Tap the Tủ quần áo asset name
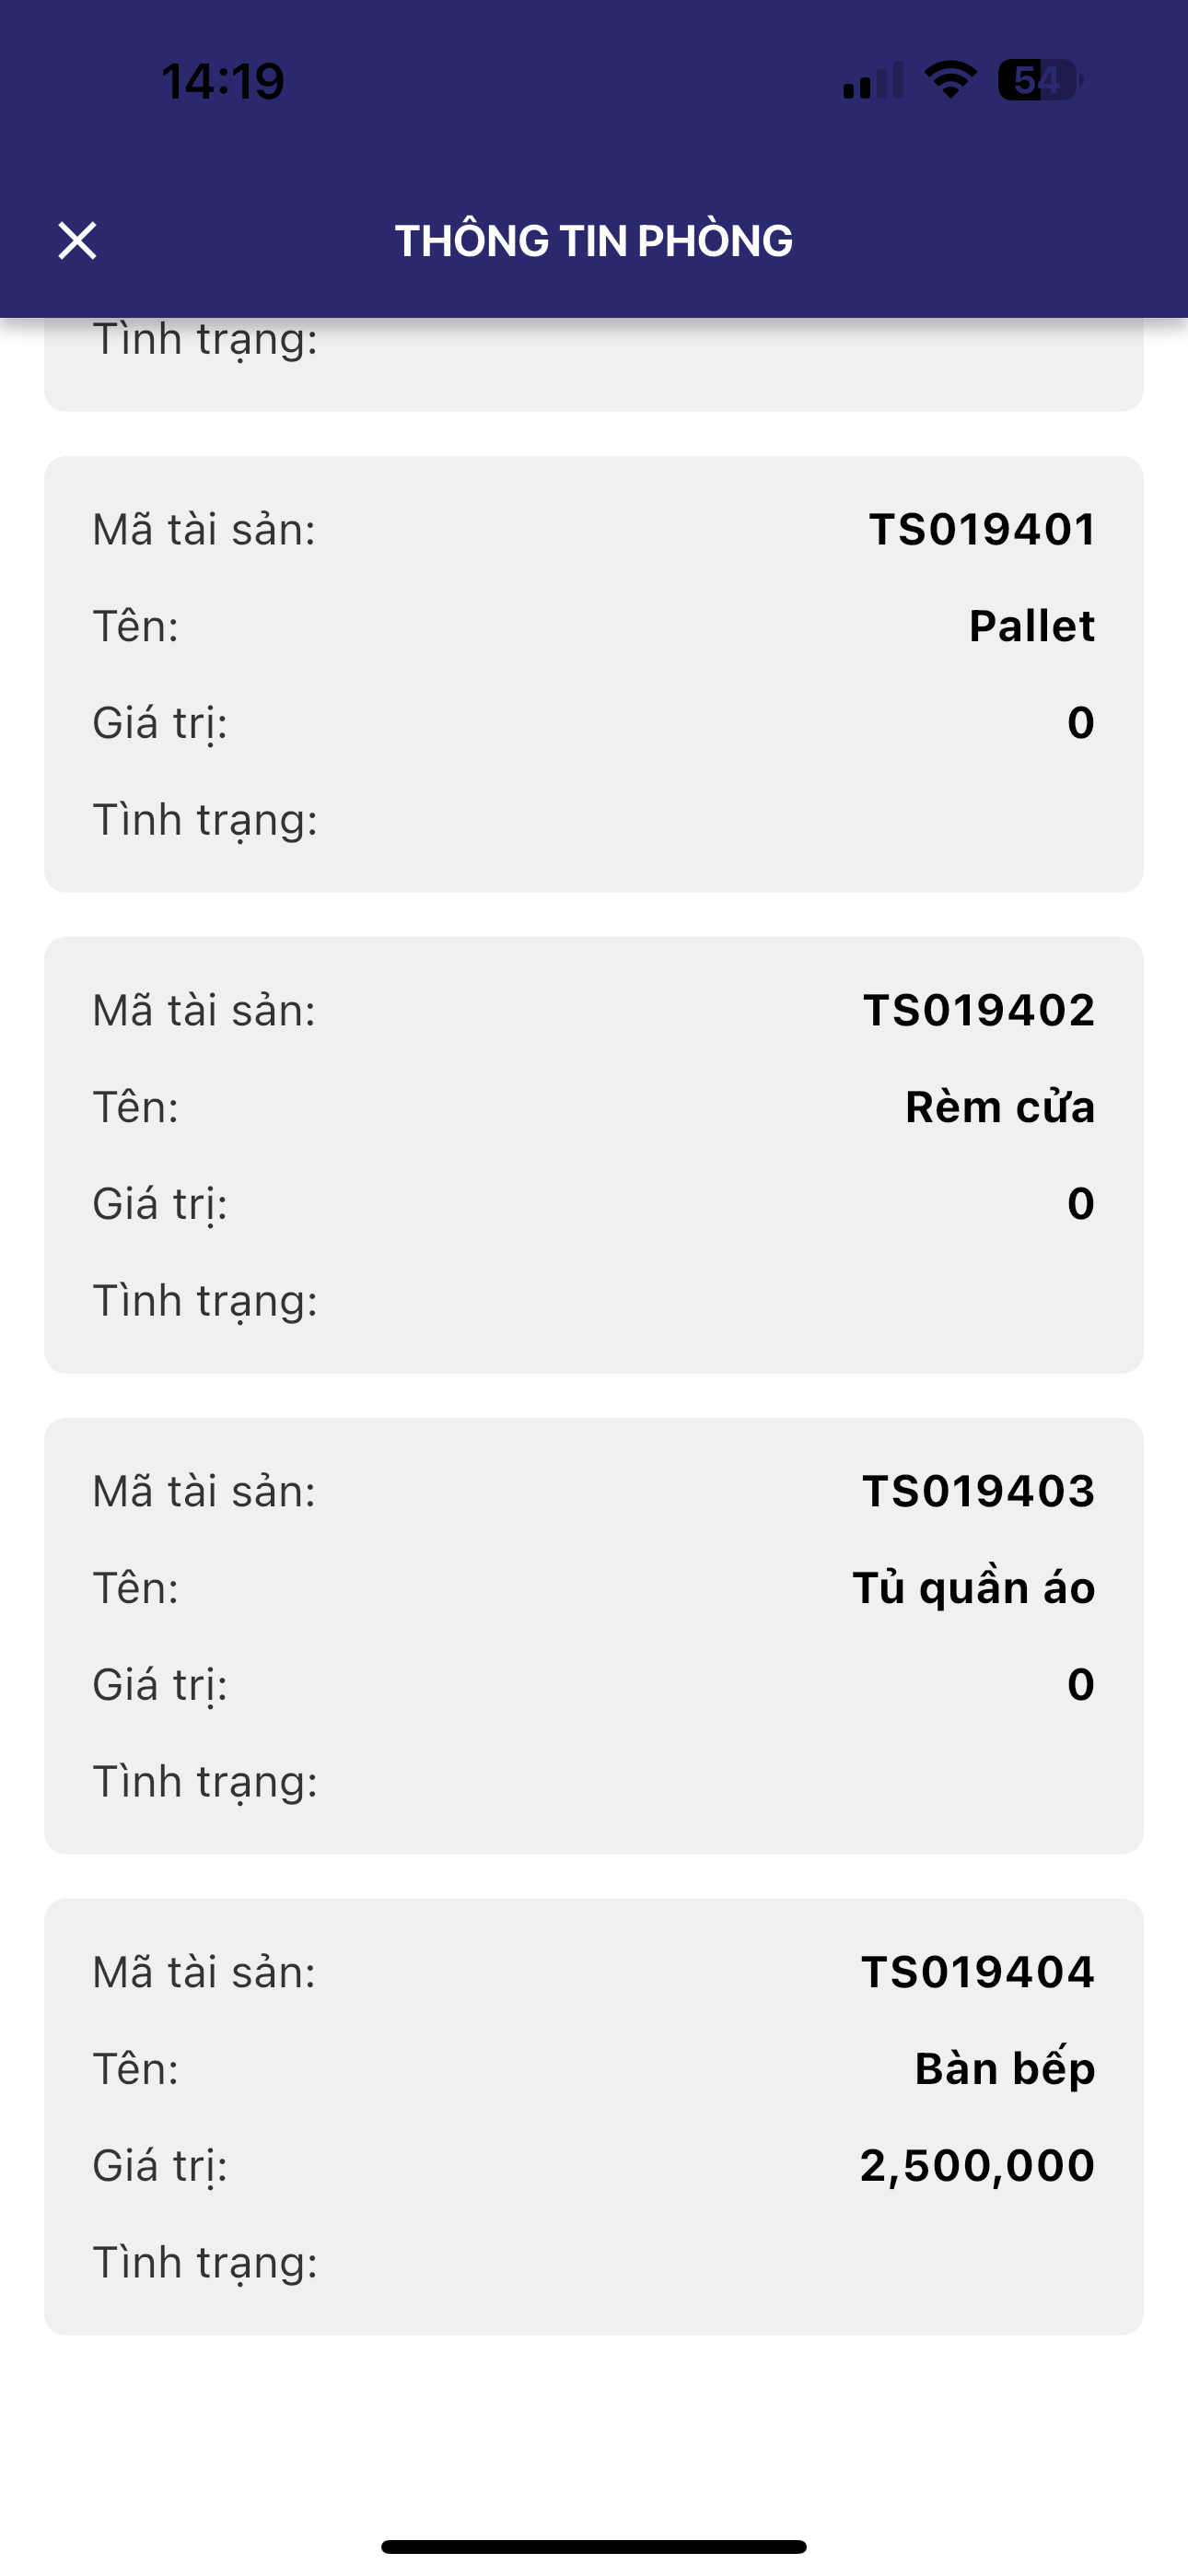 click(974, 1588)
